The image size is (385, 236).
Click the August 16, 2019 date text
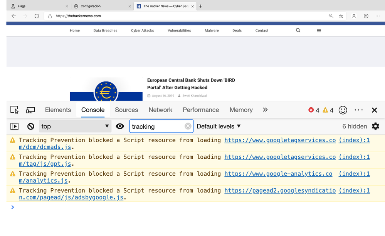click(x=163, y=96)
